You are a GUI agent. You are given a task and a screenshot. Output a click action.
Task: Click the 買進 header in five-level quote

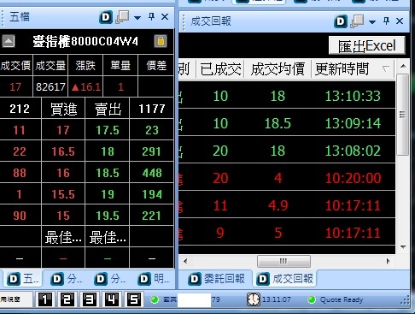(x=63, y=109)
